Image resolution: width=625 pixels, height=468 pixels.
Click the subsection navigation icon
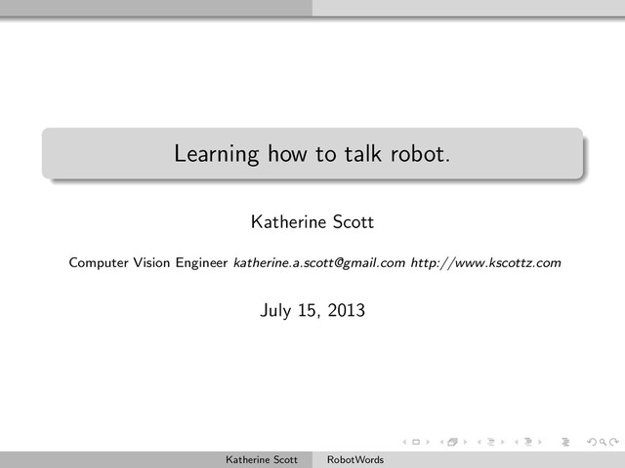click(x=491, y=442)
